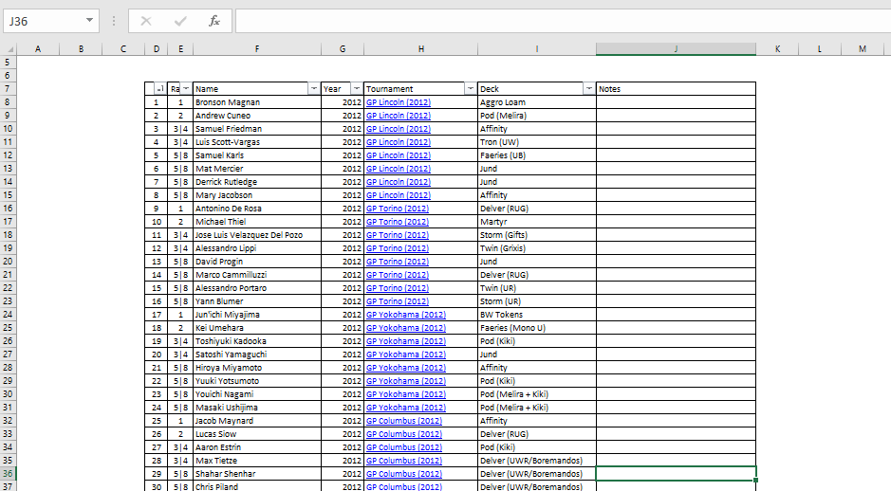Open GP Yokohama (2012) link for Kei Umehara
Image resolution: width=891 pixels, height=491 pixels.
coord(405,328)
